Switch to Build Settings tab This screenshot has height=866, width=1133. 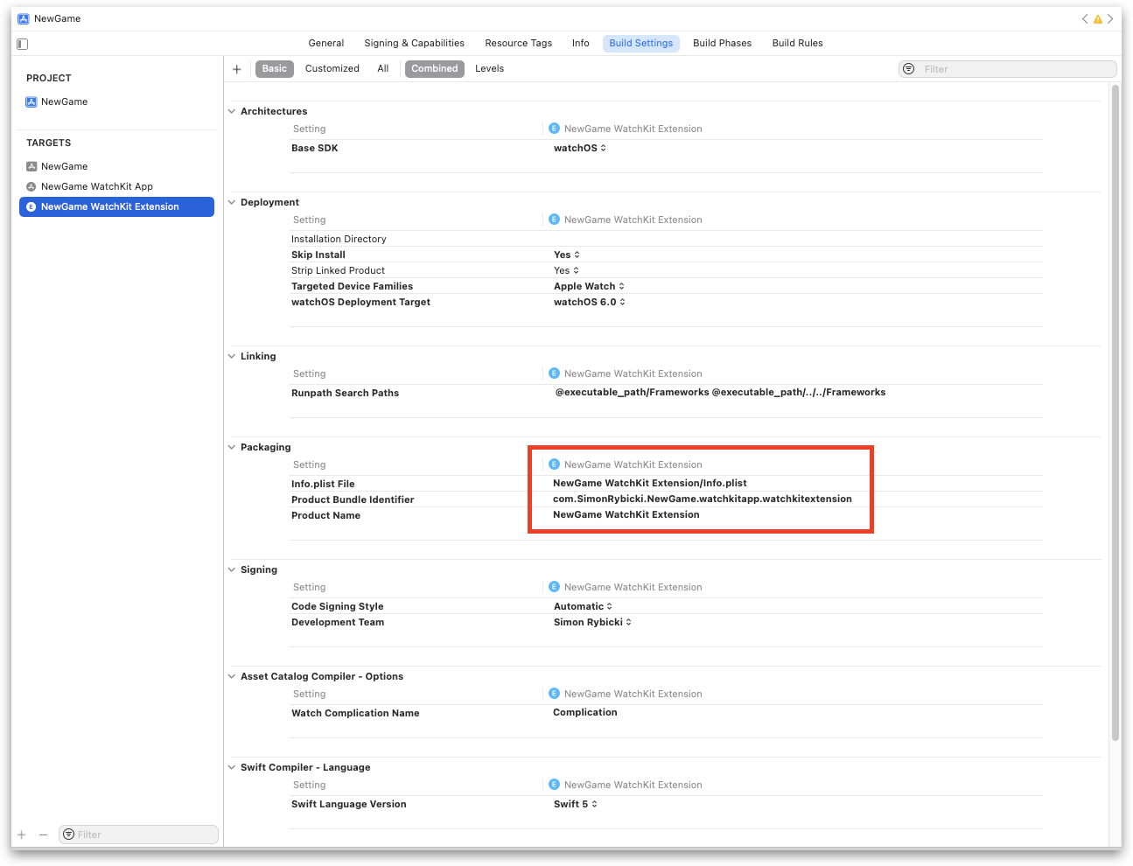[641, 43]
